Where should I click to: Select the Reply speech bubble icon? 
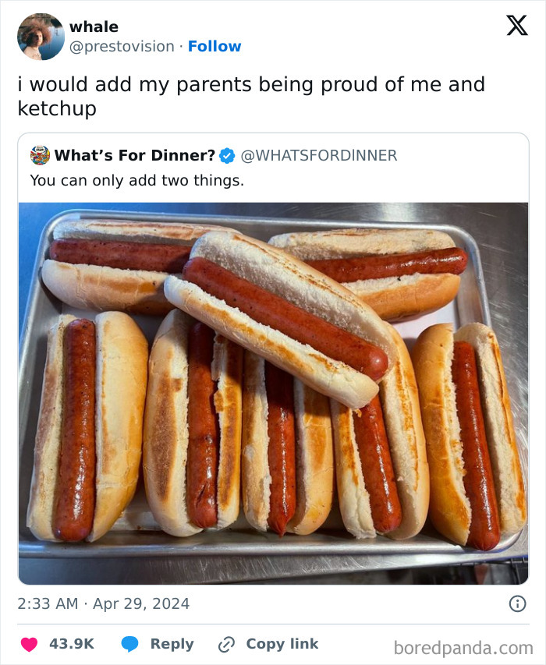pos(128,644)
